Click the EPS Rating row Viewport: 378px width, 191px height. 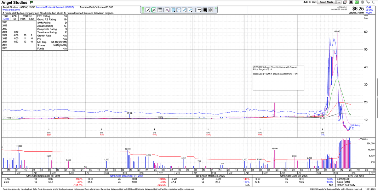pyautogui.click(x=52, y=16)
